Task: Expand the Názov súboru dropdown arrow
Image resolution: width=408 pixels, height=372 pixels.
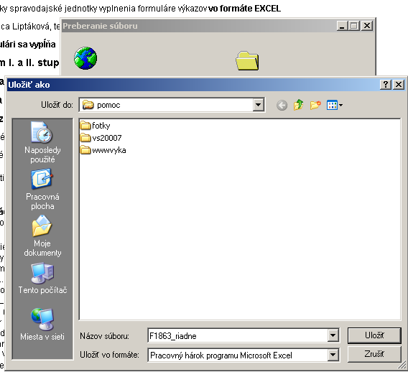Action: click(333, 335)
